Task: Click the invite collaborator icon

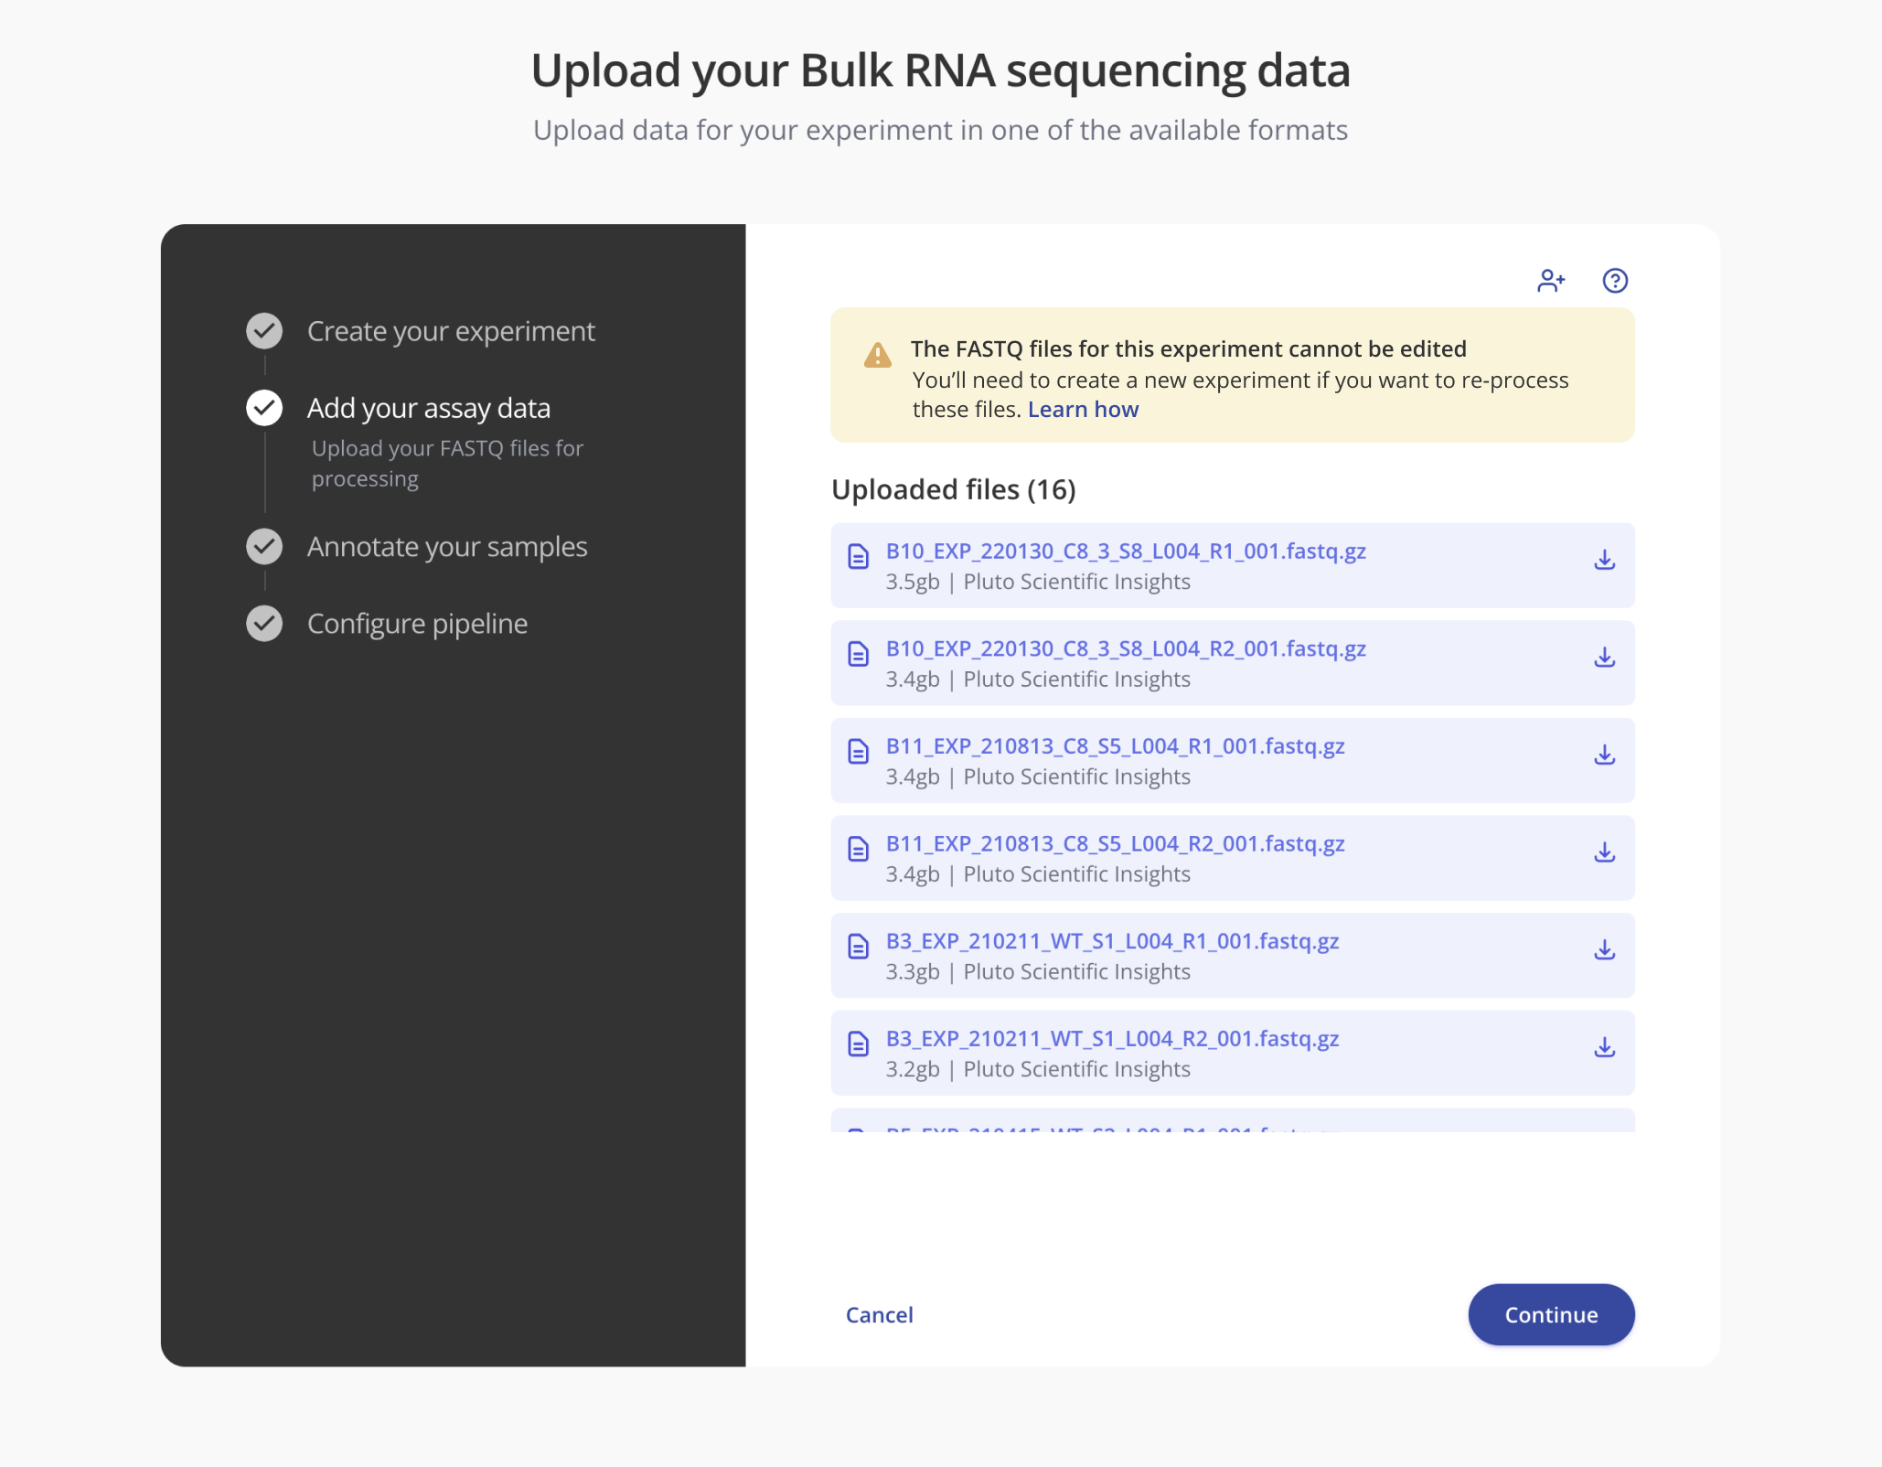Action: coord(1551,281)
